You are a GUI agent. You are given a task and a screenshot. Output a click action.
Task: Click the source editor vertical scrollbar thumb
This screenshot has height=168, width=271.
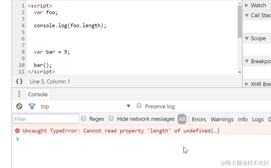[x=240, y=21]
